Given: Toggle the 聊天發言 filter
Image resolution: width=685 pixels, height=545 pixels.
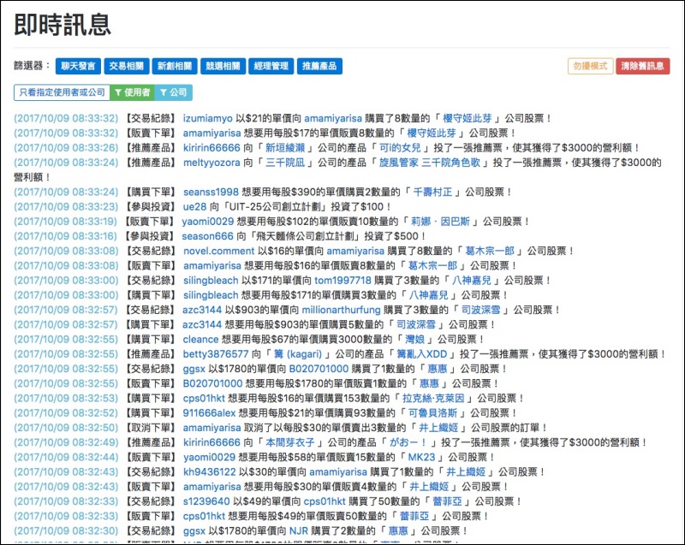Looking at the screenshot, I should [x=78, y=66].
